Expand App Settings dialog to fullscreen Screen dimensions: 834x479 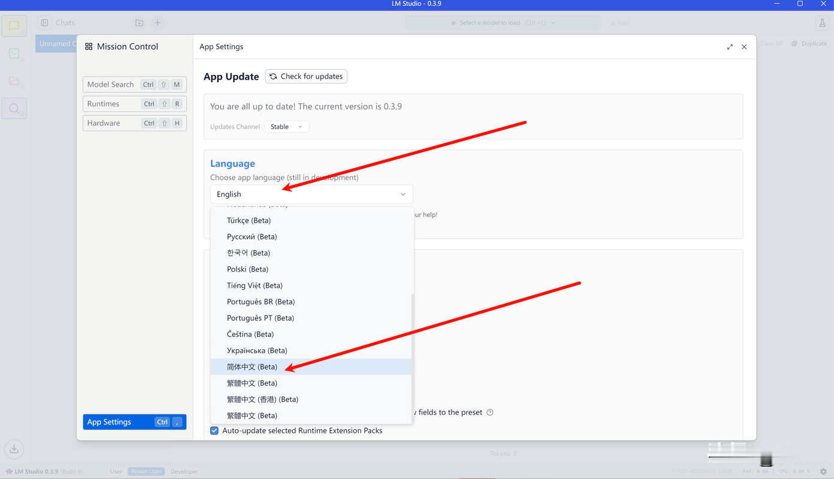730,47
